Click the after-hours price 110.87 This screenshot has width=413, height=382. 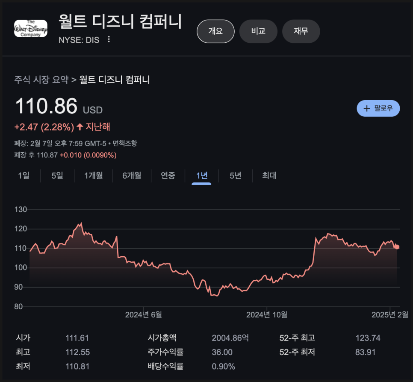pyautogui.click(x=47, y=155)
